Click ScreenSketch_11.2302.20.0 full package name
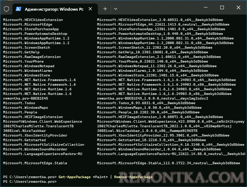The image size is (247, 187). [155, 48]
